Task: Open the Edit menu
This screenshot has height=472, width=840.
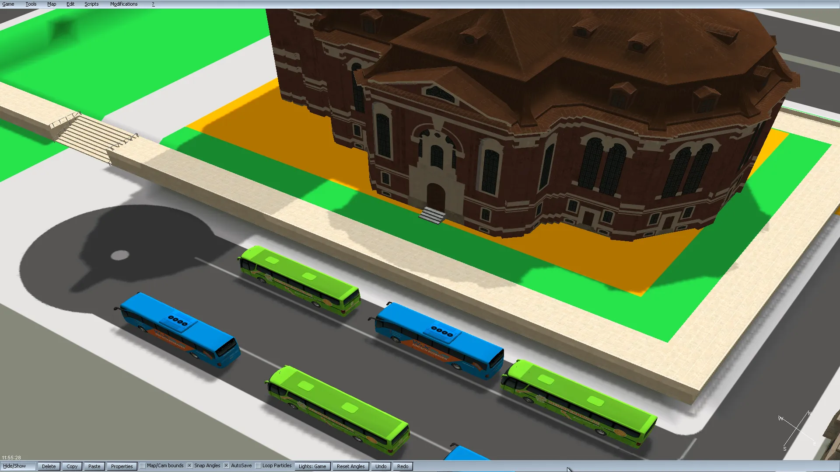Action: [70, 4]
